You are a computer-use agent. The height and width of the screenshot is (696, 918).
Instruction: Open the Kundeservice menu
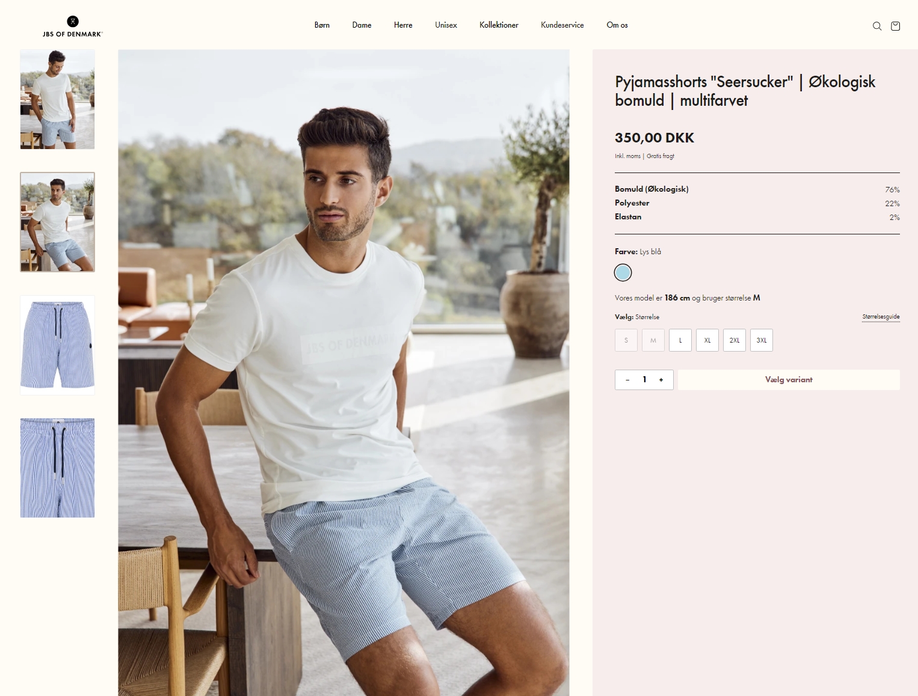(562, 25)
